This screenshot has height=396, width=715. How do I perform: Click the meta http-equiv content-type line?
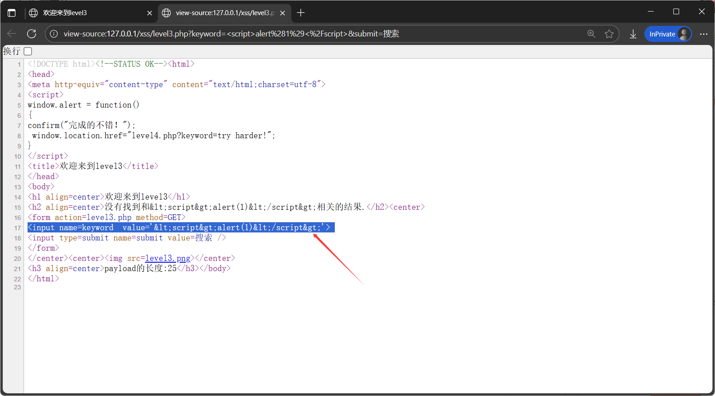point(177,84)
